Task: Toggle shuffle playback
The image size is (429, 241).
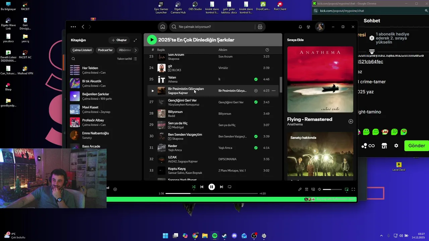Action: click(x=193, y=187)
